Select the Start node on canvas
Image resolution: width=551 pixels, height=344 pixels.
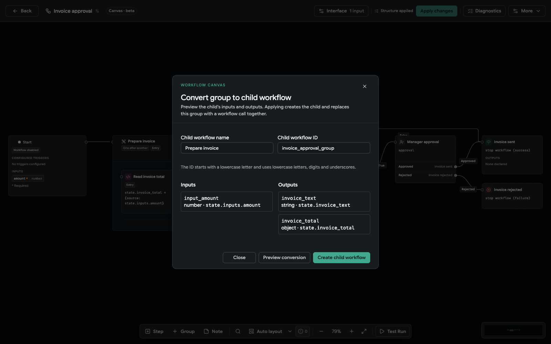point(48,165)
